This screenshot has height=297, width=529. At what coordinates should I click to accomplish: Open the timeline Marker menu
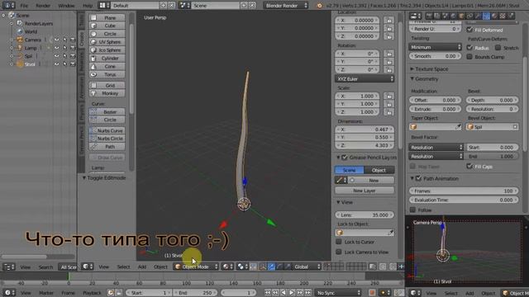[46, 293]
